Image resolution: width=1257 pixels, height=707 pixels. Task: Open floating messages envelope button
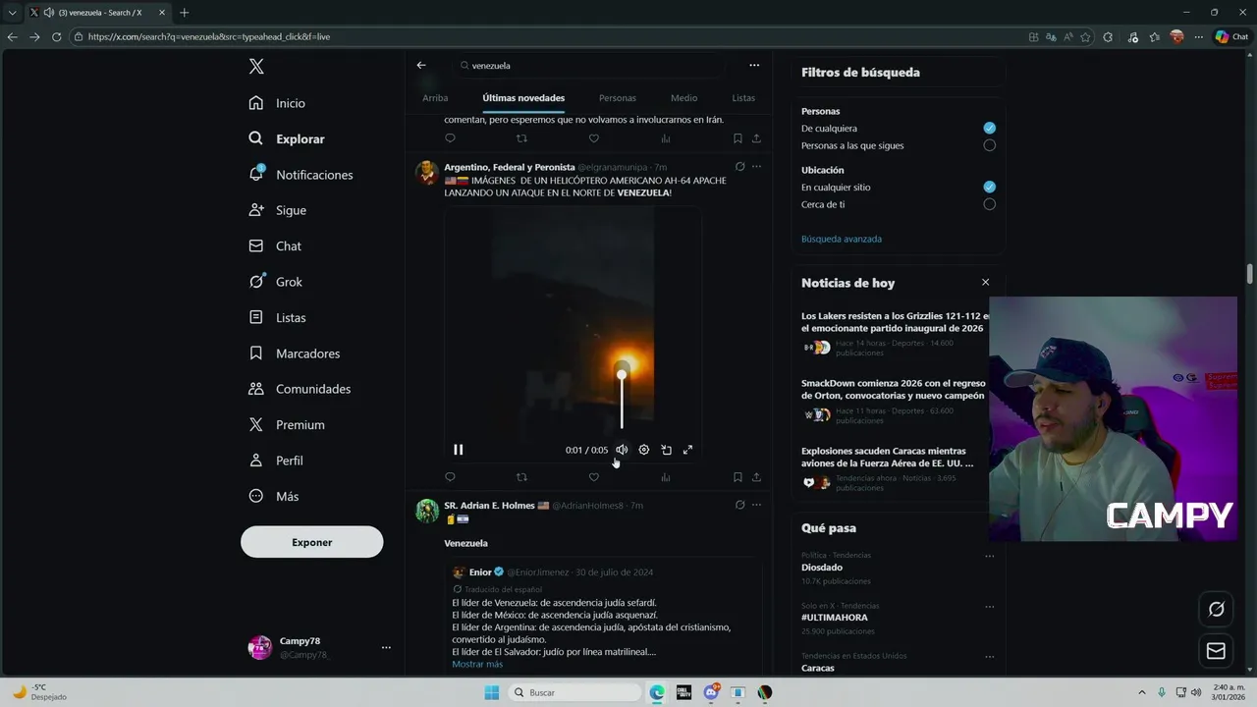pos(1216,651)
